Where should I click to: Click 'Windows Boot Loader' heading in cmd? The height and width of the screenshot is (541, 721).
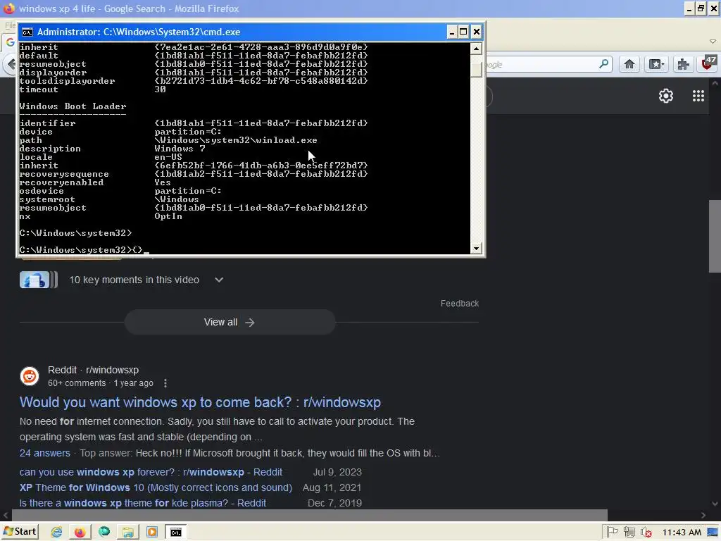[73, 106]
